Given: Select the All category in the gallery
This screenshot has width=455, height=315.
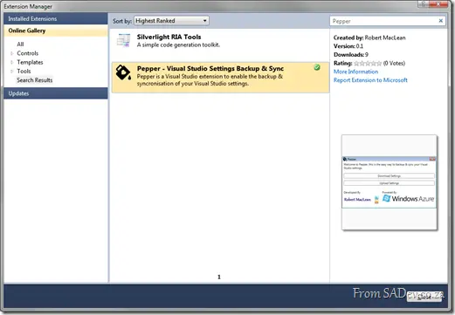Looking at the screenshot, I should [20, 45].
